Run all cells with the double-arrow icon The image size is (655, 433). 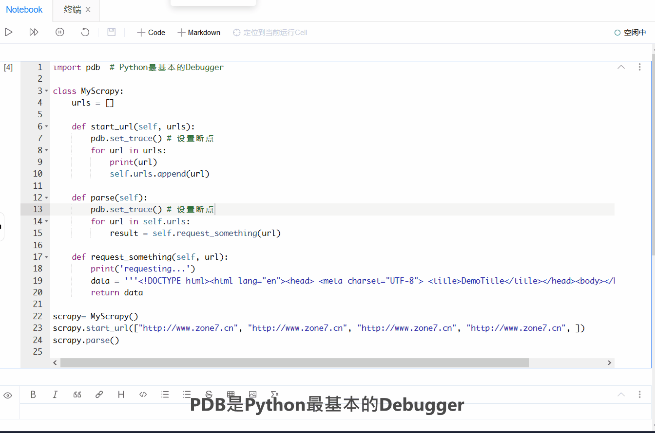point(34,32)
